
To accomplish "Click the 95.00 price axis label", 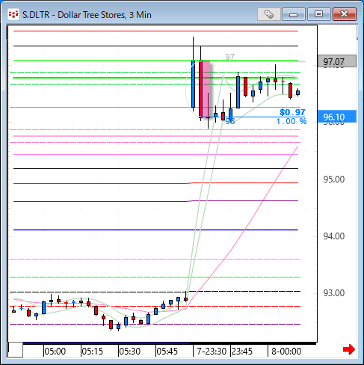I will point(334,180).
